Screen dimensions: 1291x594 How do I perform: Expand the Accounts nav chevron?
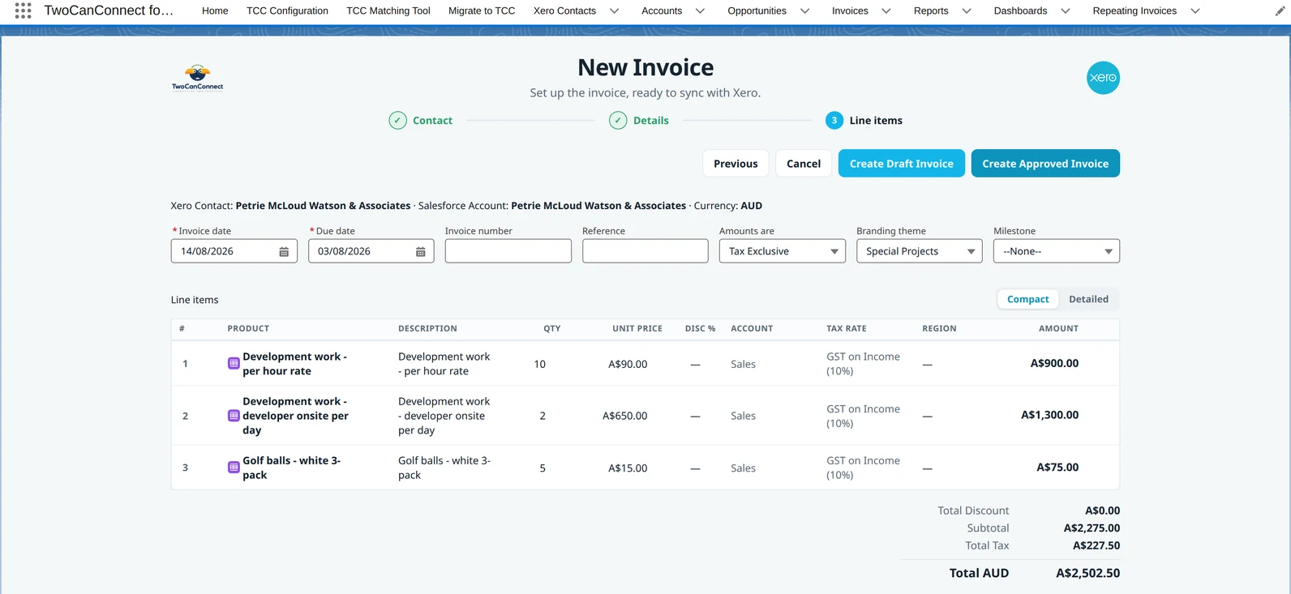pyautogui.click(x=700, y=11)
